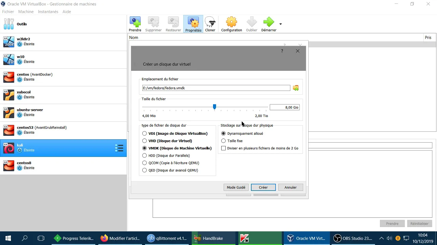
Task: Select the centos (AvantDocker) machine
Action: [63, 77]
